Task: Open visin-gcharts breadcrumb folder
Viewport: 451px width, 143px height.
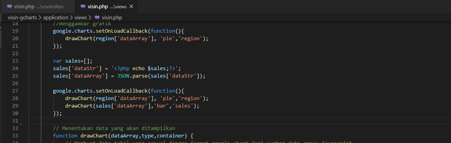Action: coord(22,17)
